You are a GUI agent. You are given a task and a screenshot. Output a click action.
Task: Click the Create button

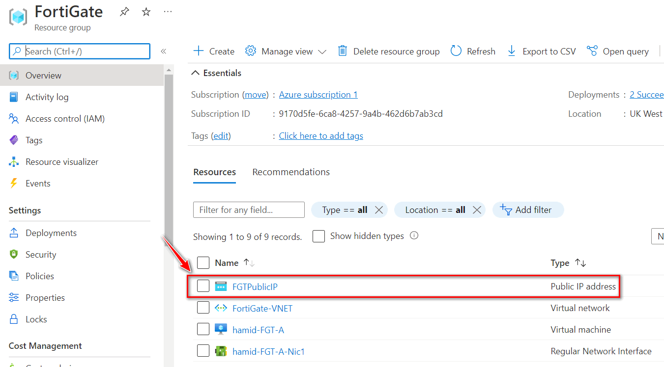(x=214, y=52)
